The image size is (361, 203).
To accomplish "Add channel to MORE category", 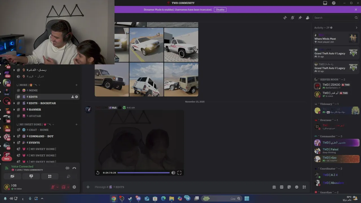I will (x=76, y=85).
